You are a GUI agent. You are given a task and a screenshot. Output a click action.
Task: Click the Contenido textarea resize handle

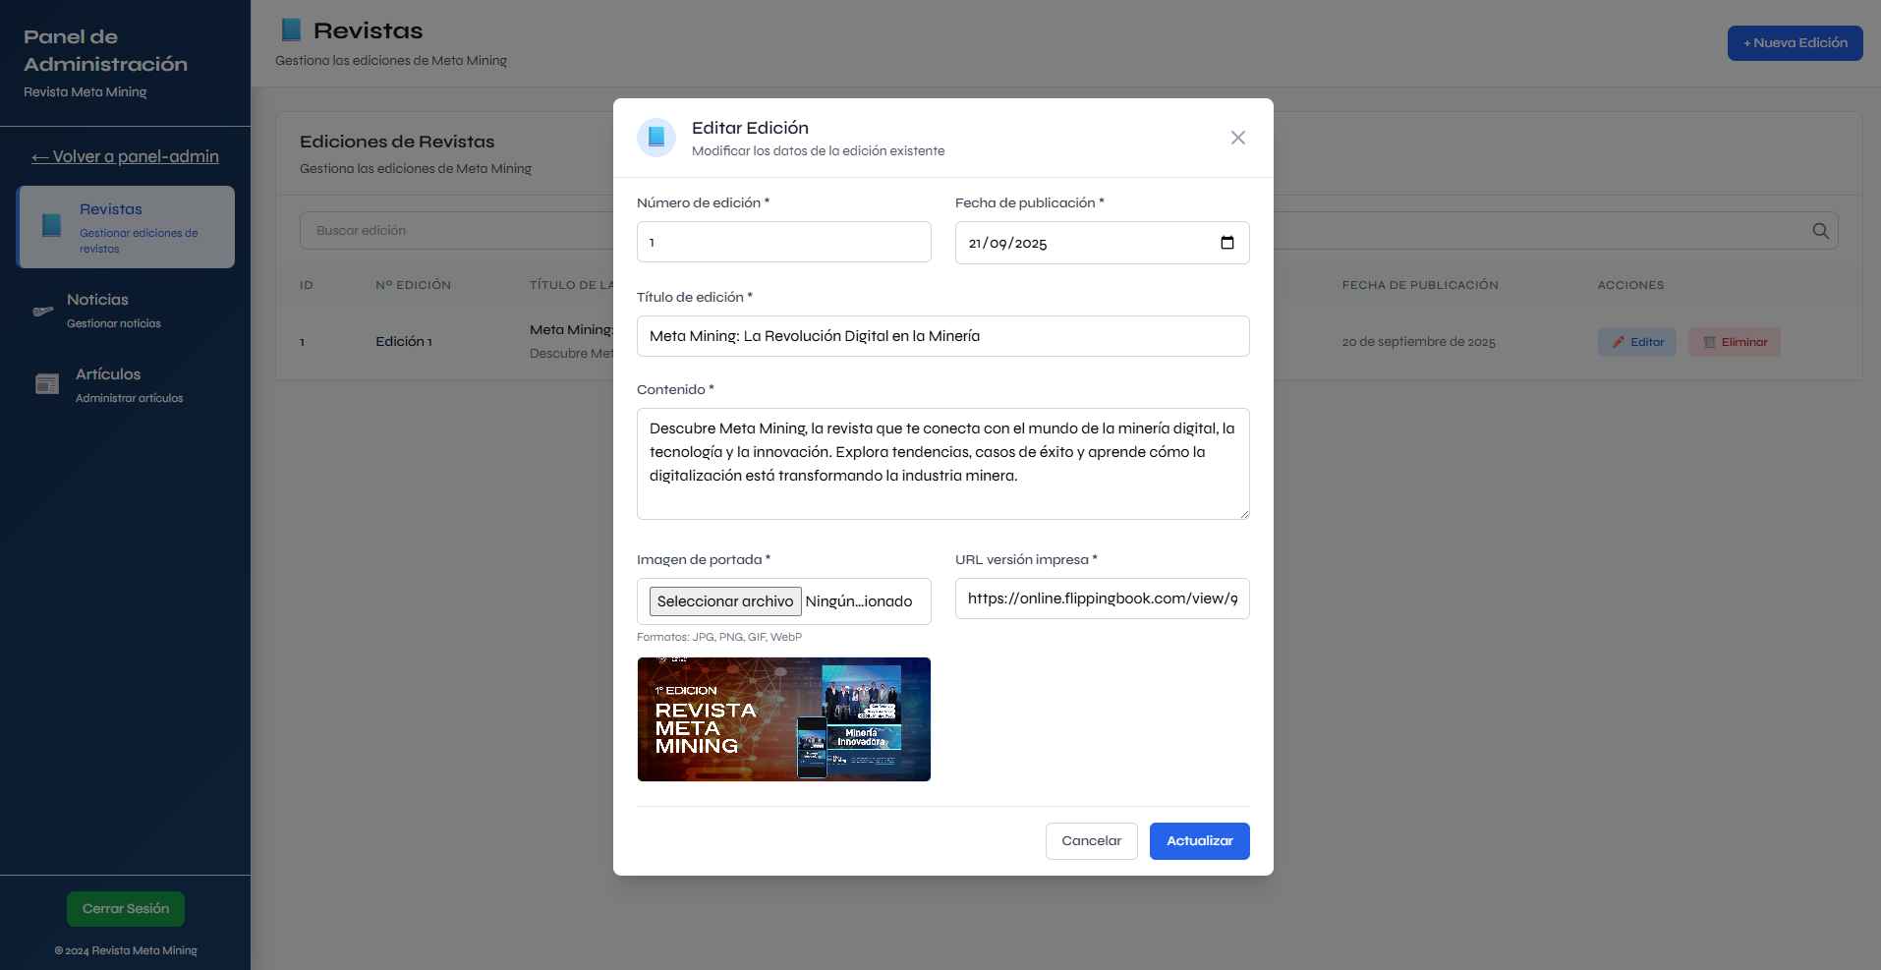pyautogui.click(x=1244, y=514)
